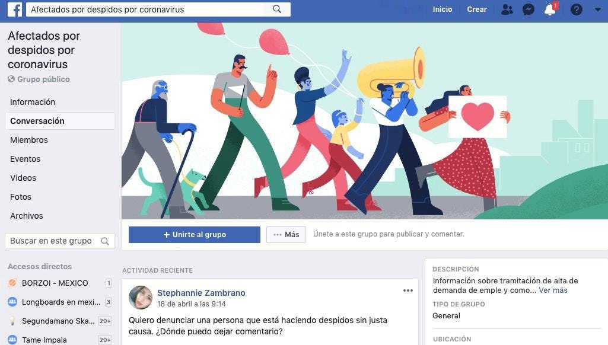Viewport: 608px width, 345px height.
Task: Open notifications bell icon
Action: coord(550,9)
